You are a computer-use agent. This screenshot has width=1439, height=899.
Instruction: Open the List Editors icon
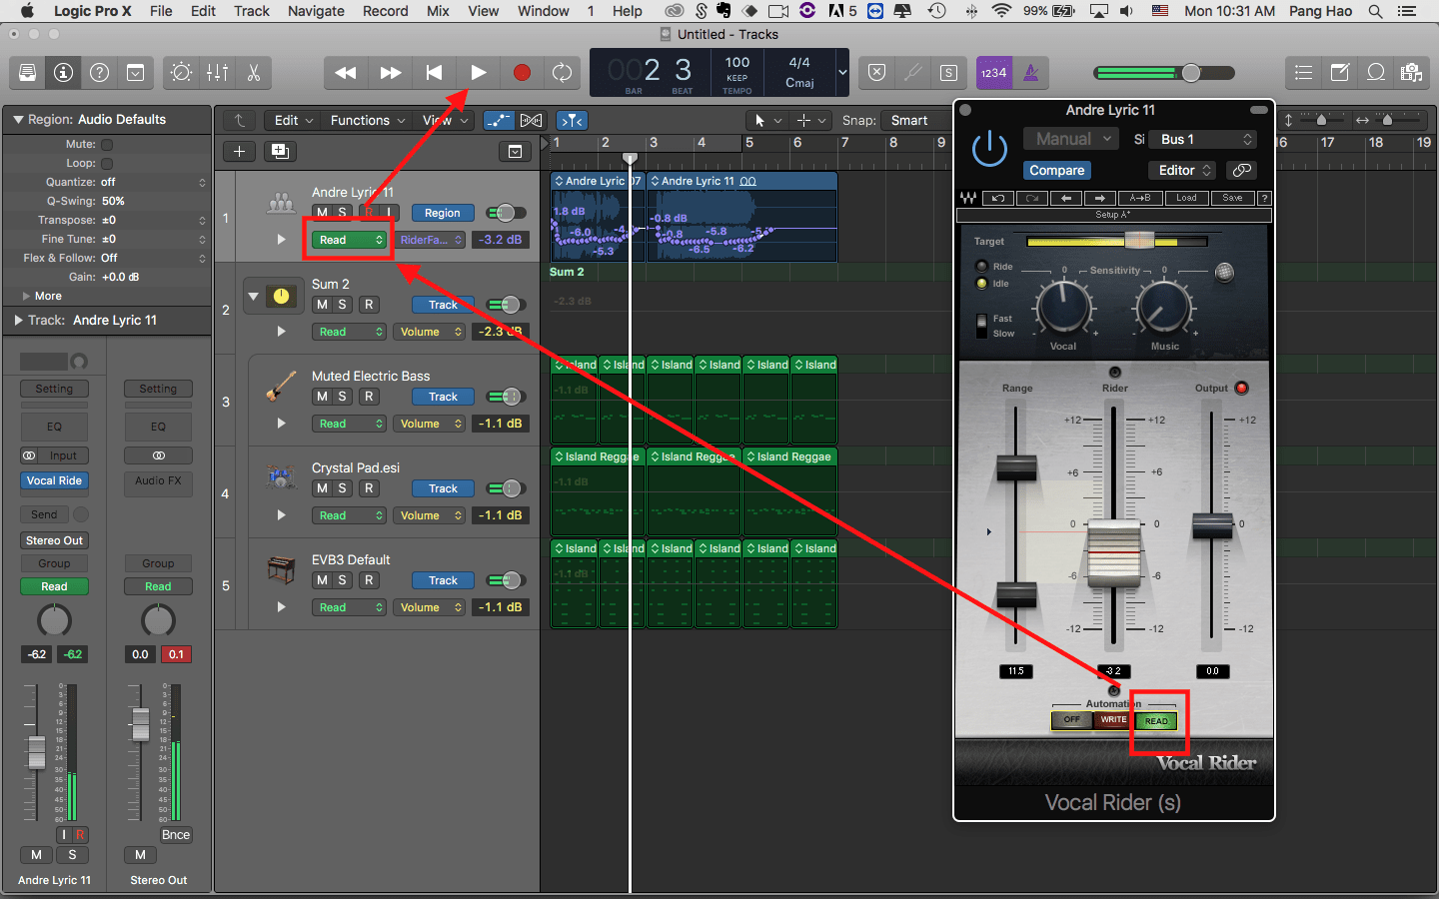tap(1304, 73)
